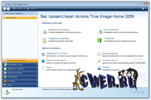Image resolution: width=151 pixels, height=100 pixels.
Task: Open the Сервис dropdown menu
Action: coord(32,9)
